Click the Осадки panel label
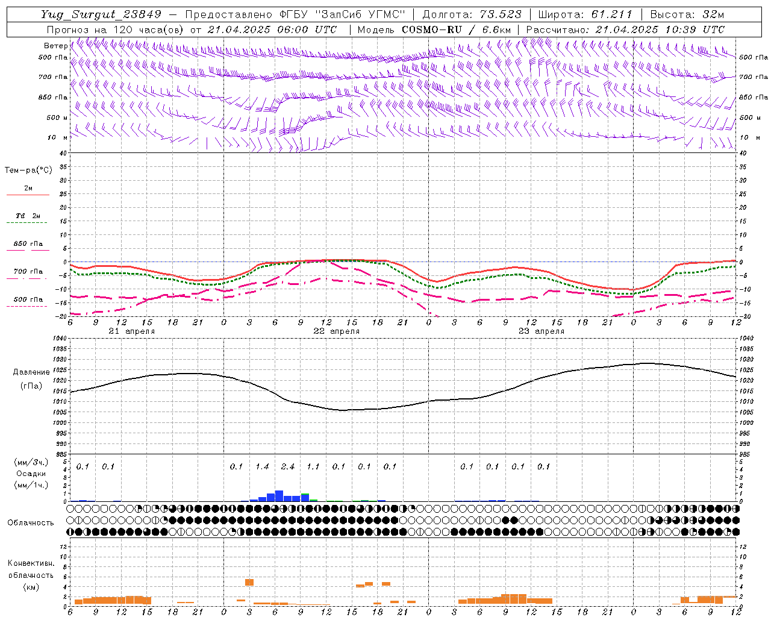The width and height of the screenshot is (771, 617). coord(31,474)
